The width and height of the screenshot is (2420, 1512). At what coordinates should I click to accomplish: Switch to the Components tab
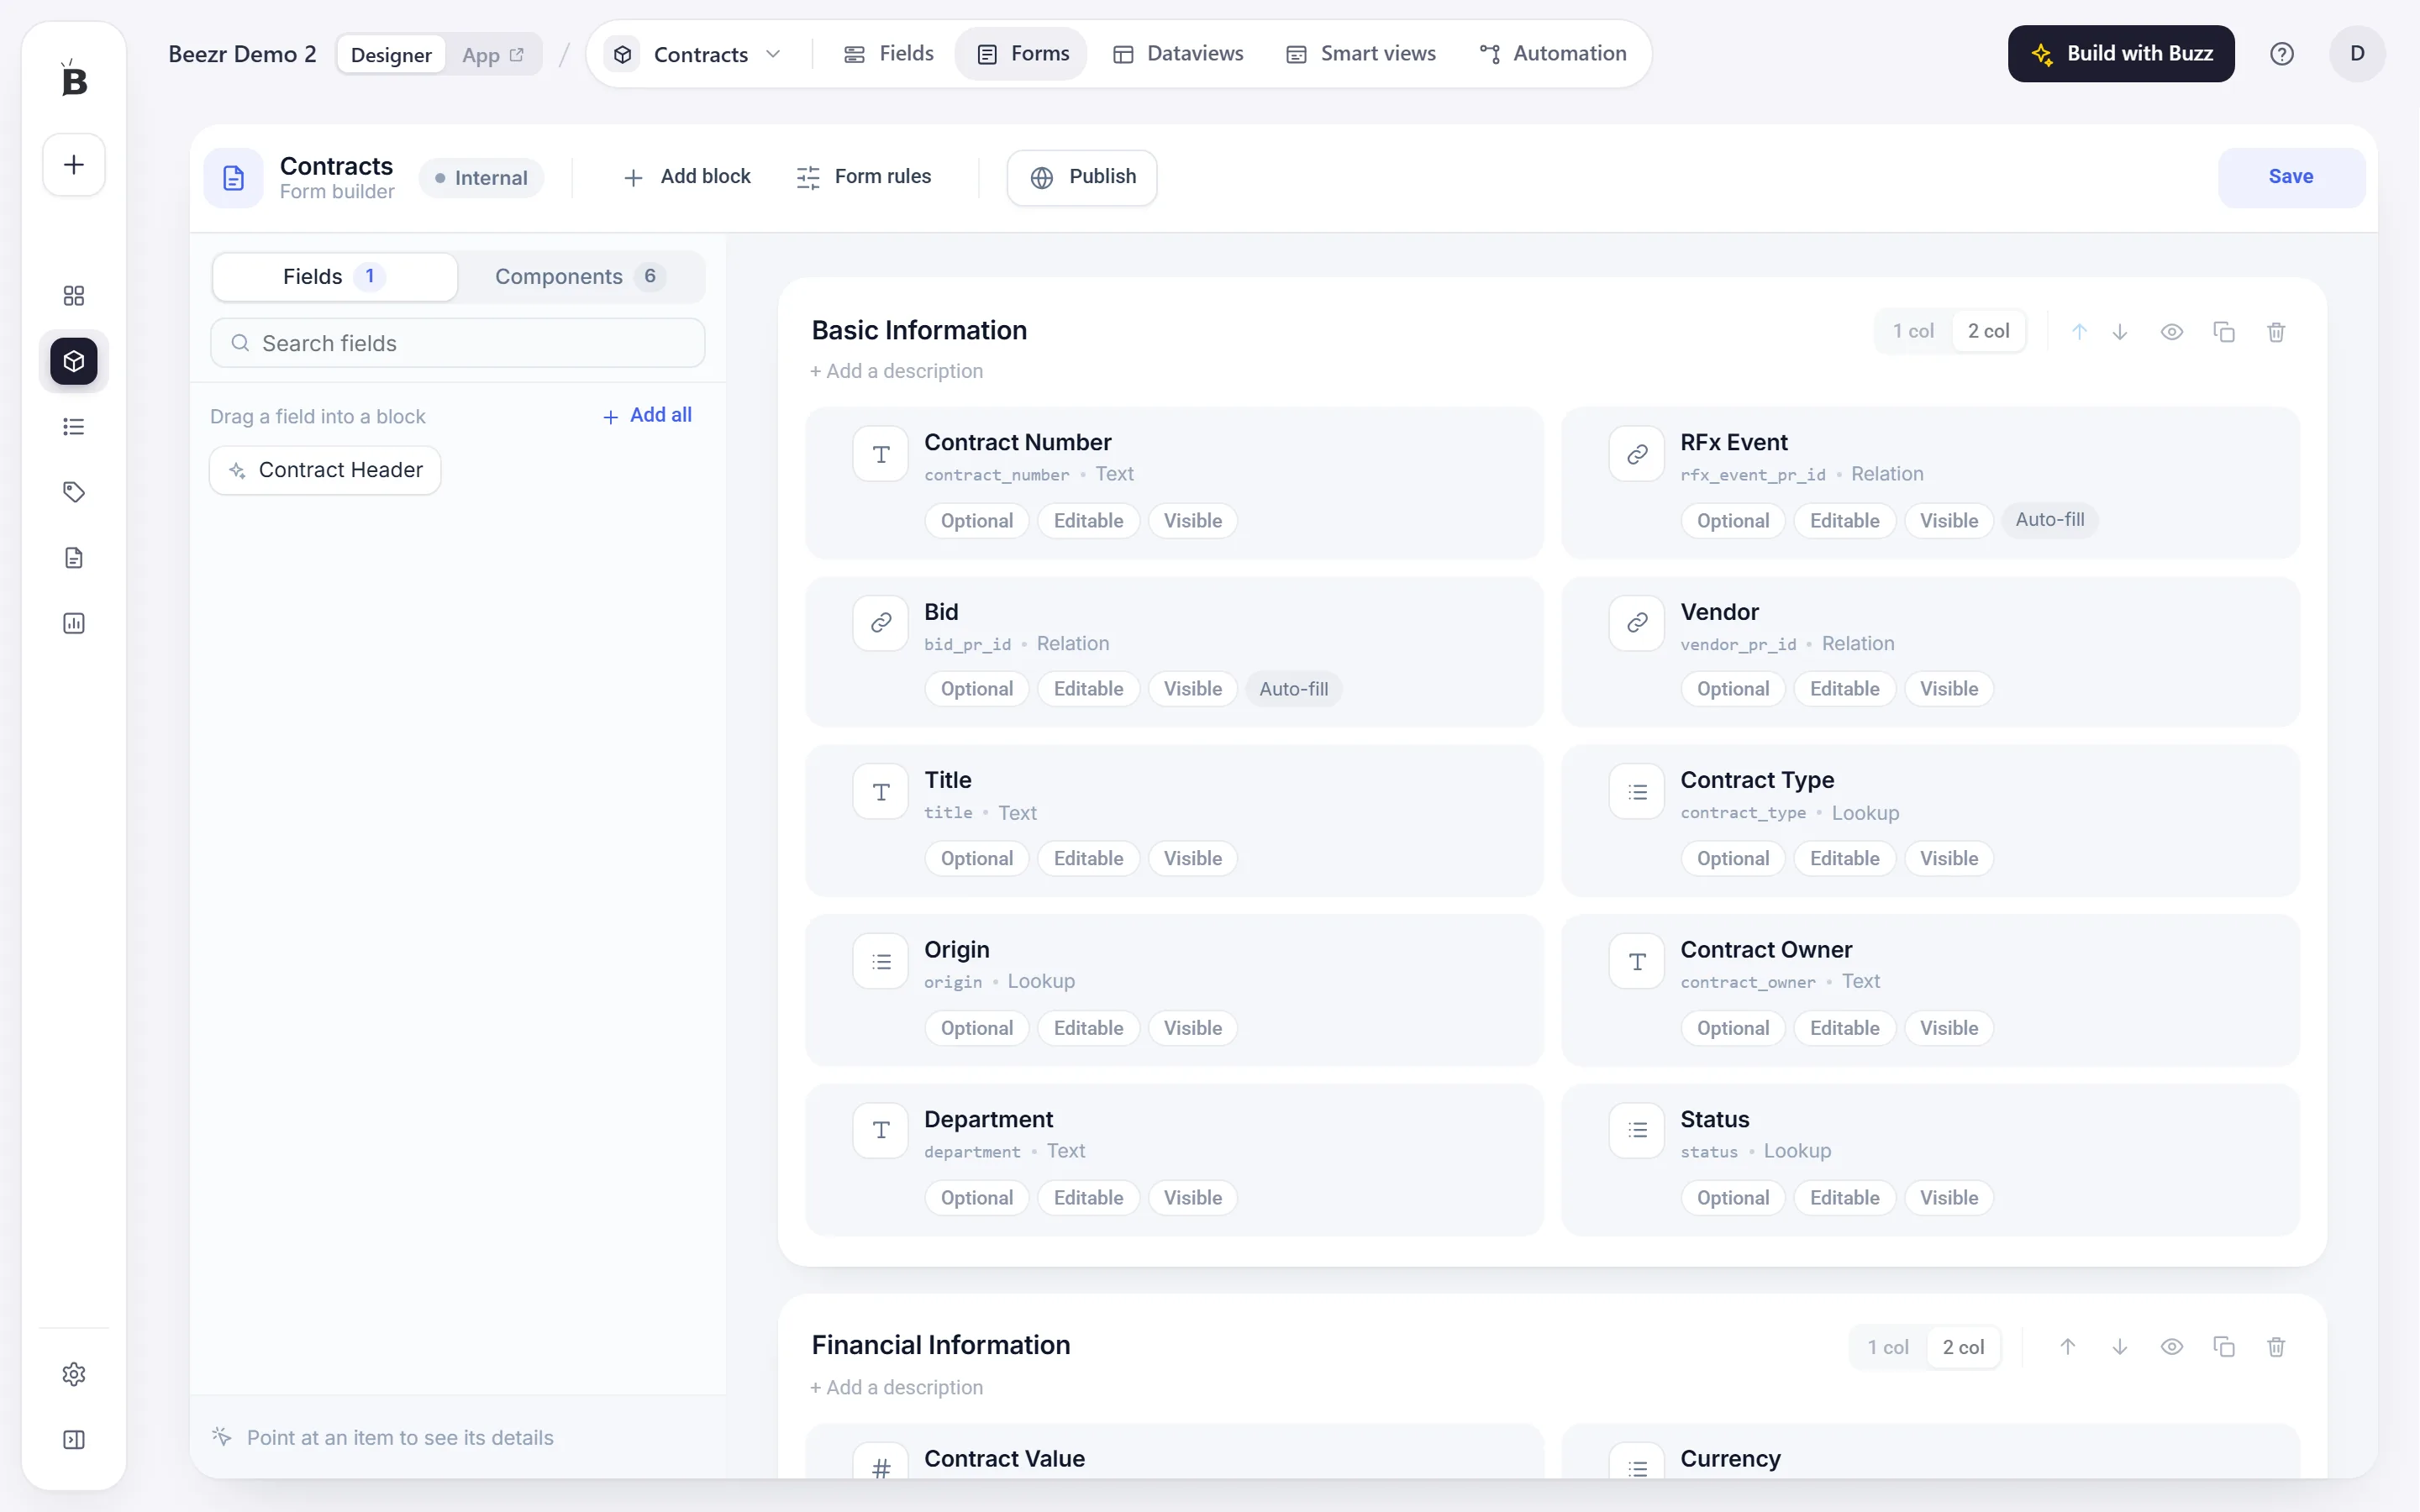579,276
